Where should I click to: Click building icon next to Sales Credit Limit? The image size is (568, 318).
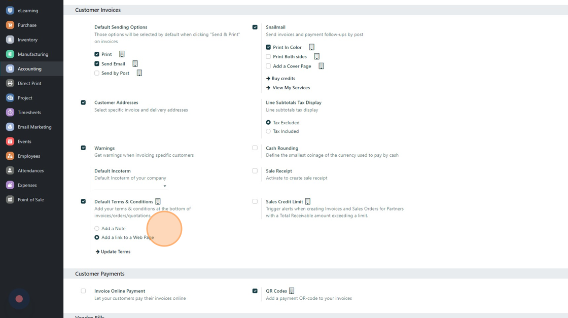(x=308, y=202)
